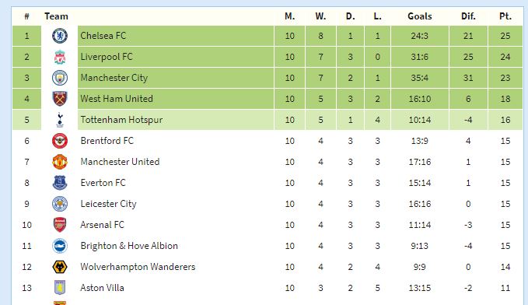The height and width of the screenshot is (305, 528).
Task: Open the Liverpool FC crest icon
Action: coord(60,57)
